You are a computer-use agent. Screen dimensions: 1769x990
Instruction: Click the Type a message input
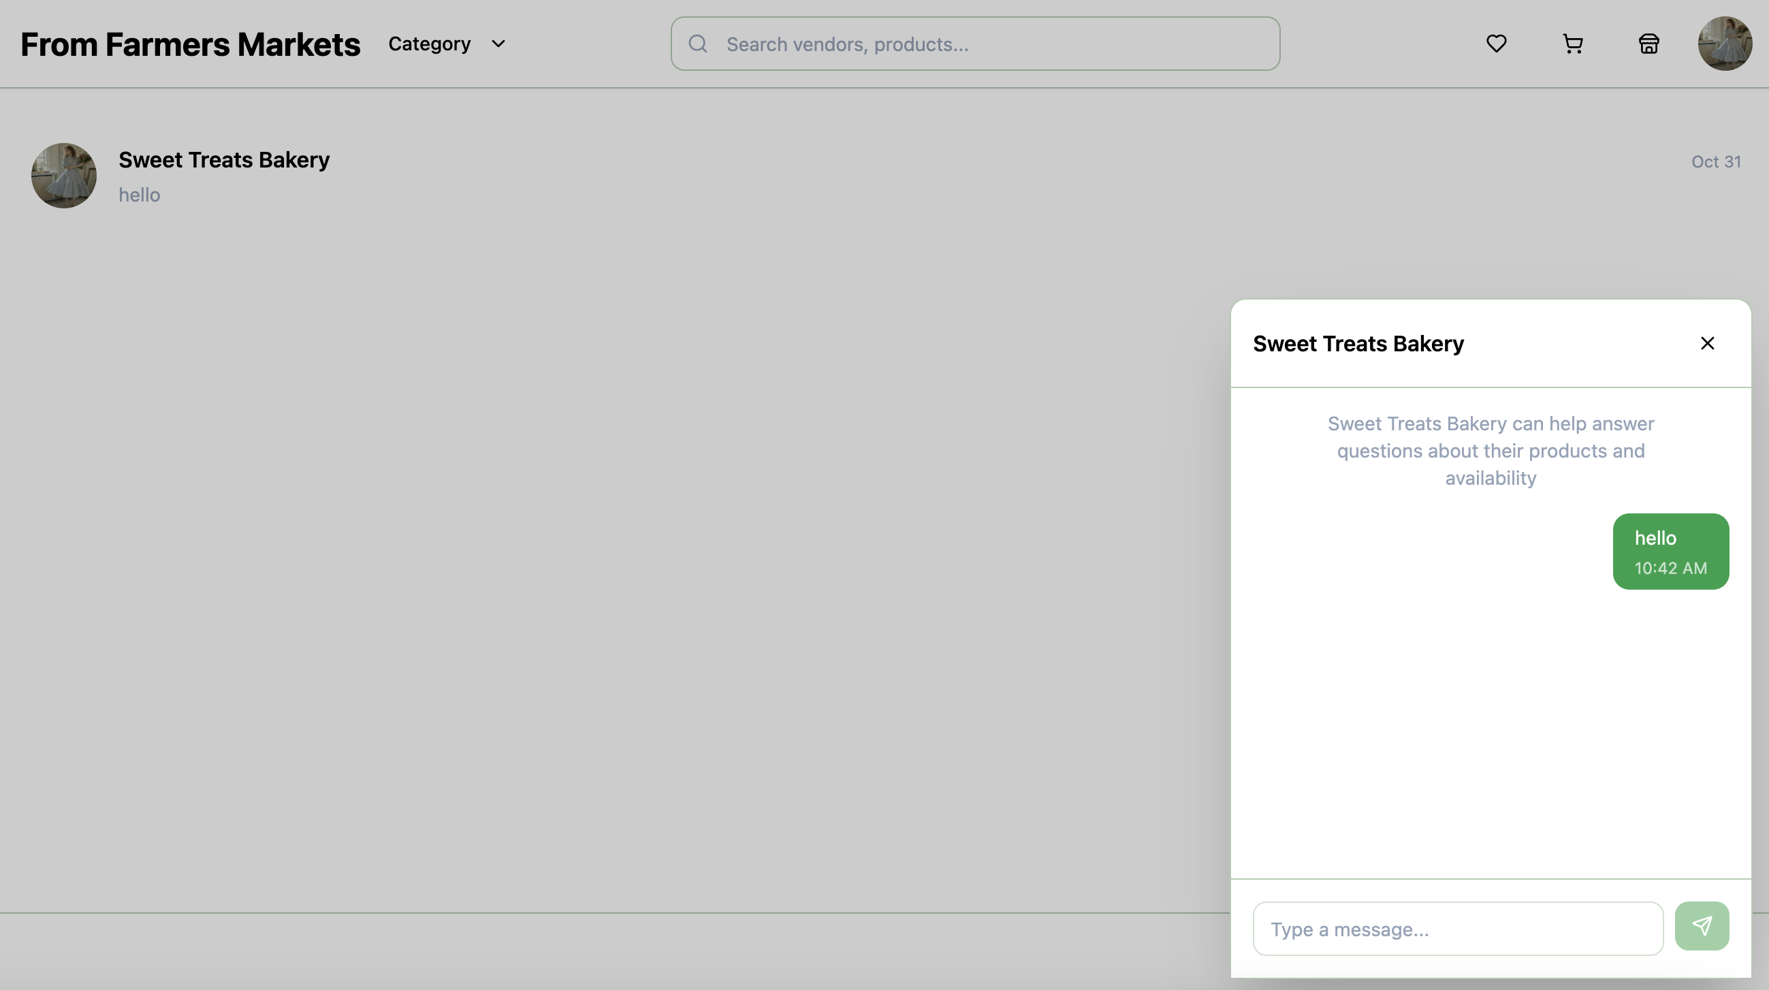click(x=1457, y=929)
